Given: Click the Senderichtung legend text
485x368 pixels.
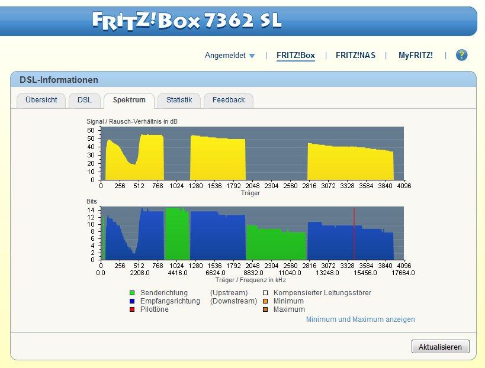Looking at the screenshot, I should (x=164, y=293).
